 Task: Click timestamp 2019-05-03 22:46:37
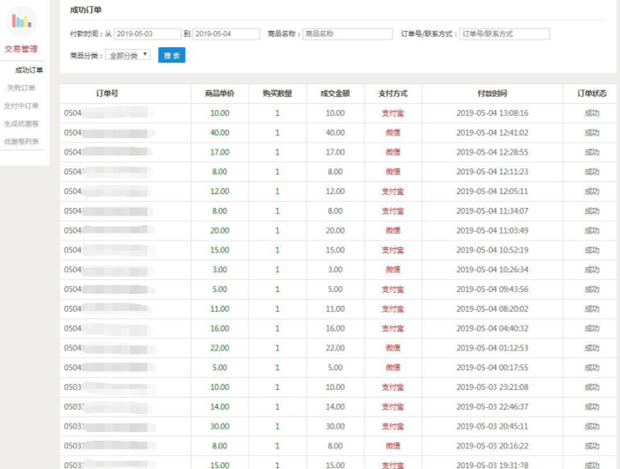pos(492,407)
